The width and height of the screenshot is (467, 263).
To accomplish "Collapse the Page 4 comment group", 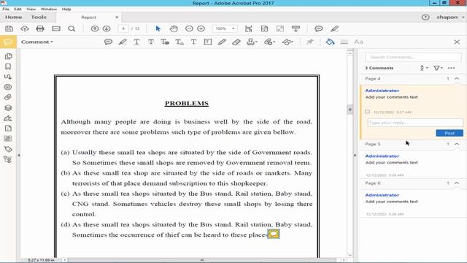I will (457, 78).
